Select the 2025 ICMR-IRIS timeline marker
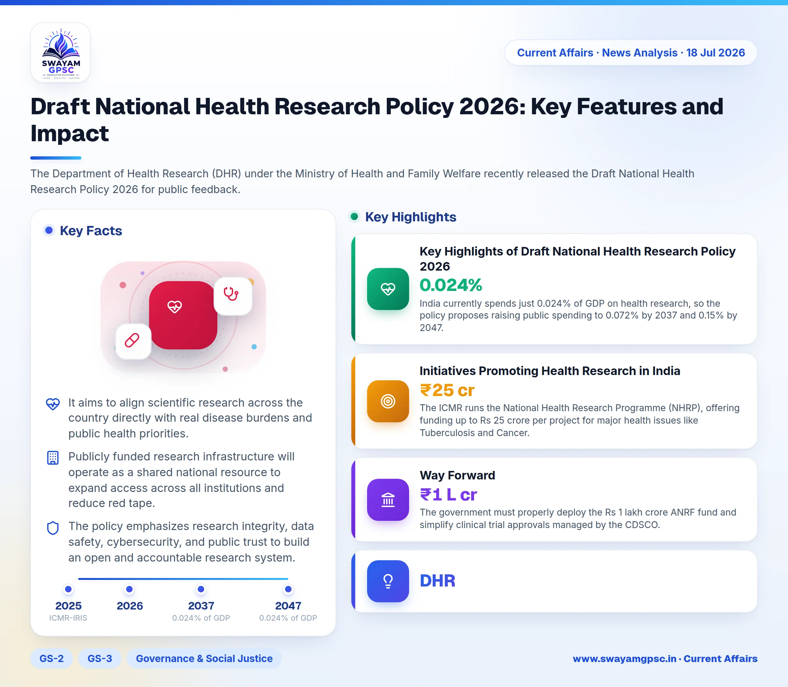The image size is (788, 687). tap(68, 589)
